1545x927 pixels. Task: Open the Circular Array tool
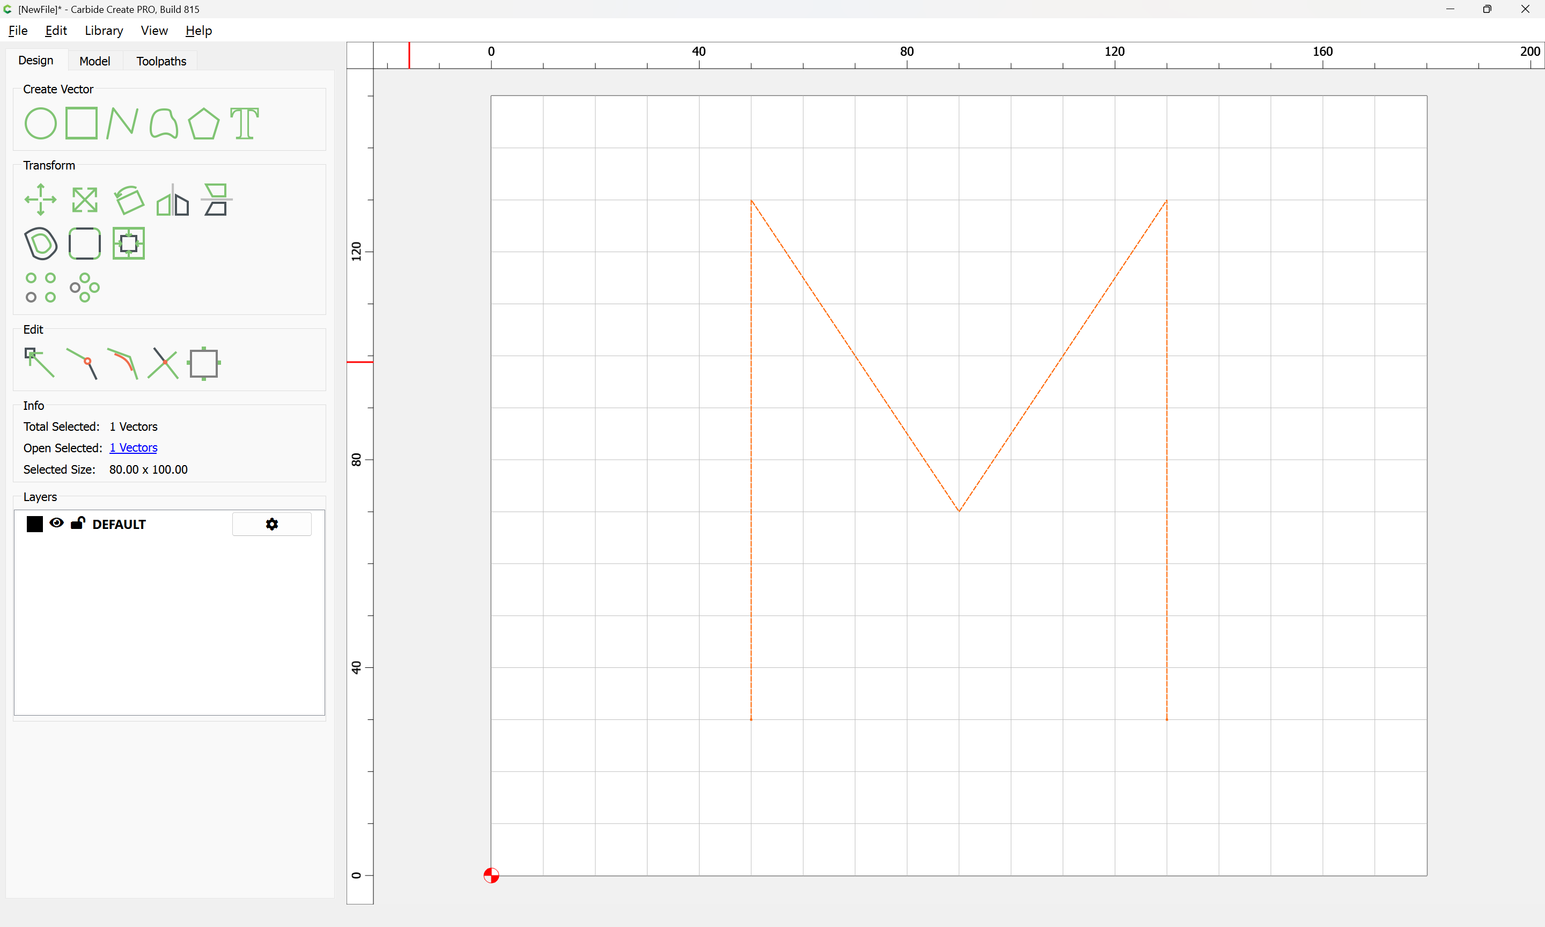click(x=84, y=288)
